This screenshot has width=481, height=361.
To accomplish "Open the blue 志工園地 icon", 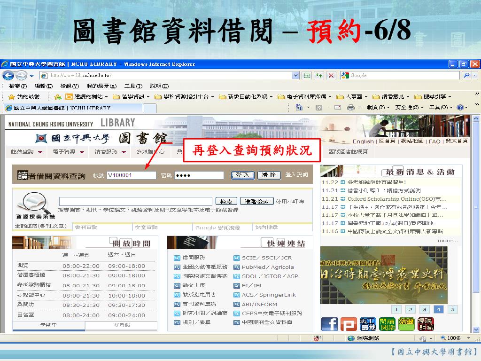I will pyautogui.click(x=368, y=324).
